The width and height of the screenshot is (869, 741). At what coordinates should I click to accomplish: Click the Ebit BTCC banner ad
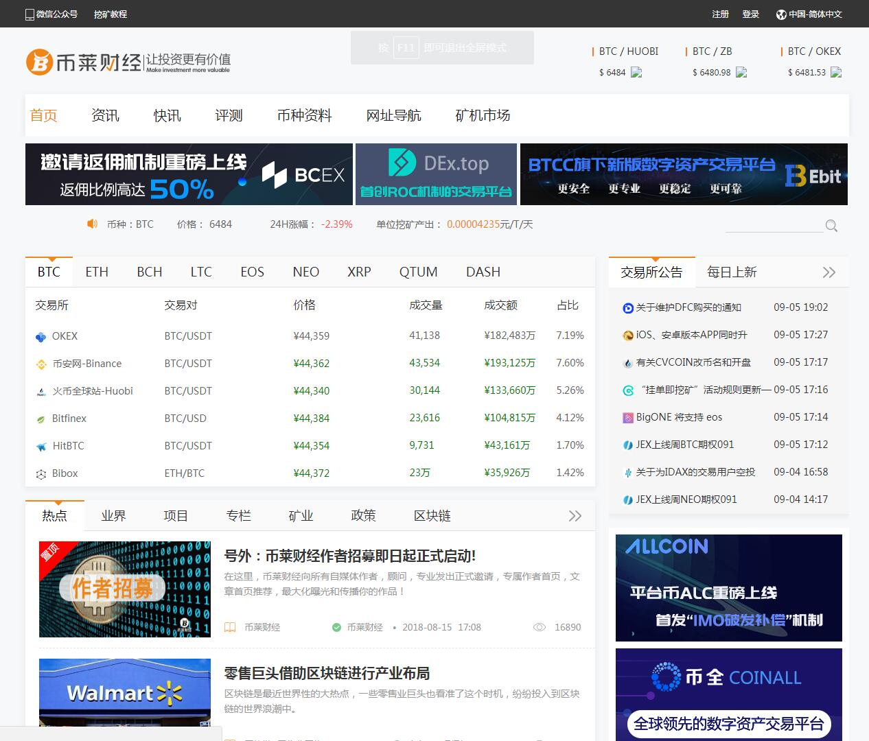coord(684,174)
